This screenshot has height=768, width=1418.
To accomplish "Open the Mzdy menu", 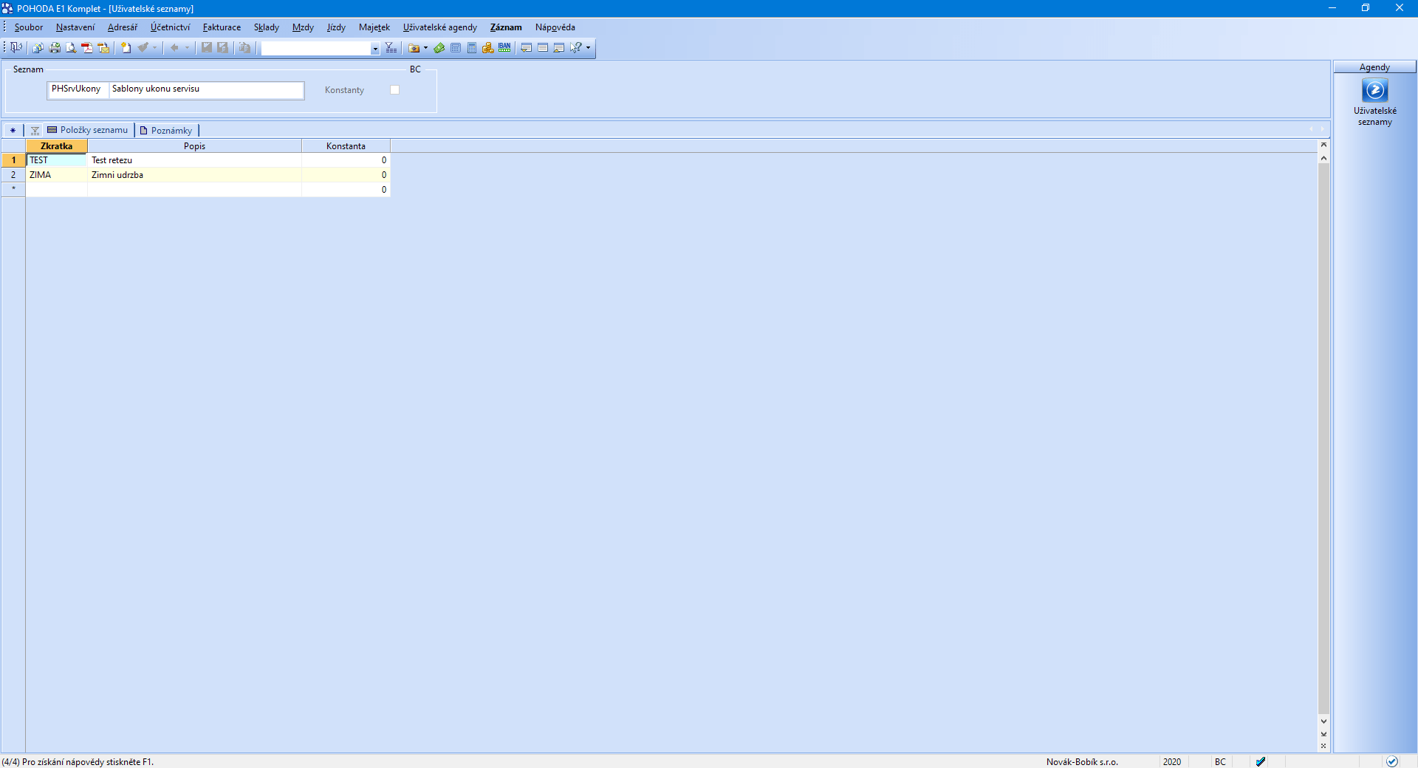I will pyautogui.click(x=303, y=27).
